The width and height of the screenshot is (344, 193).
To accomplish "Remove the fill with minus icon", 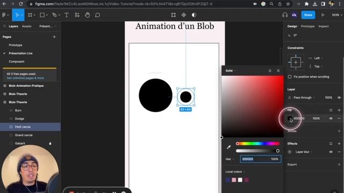I will pyautogui.click(x=339, y=118).
